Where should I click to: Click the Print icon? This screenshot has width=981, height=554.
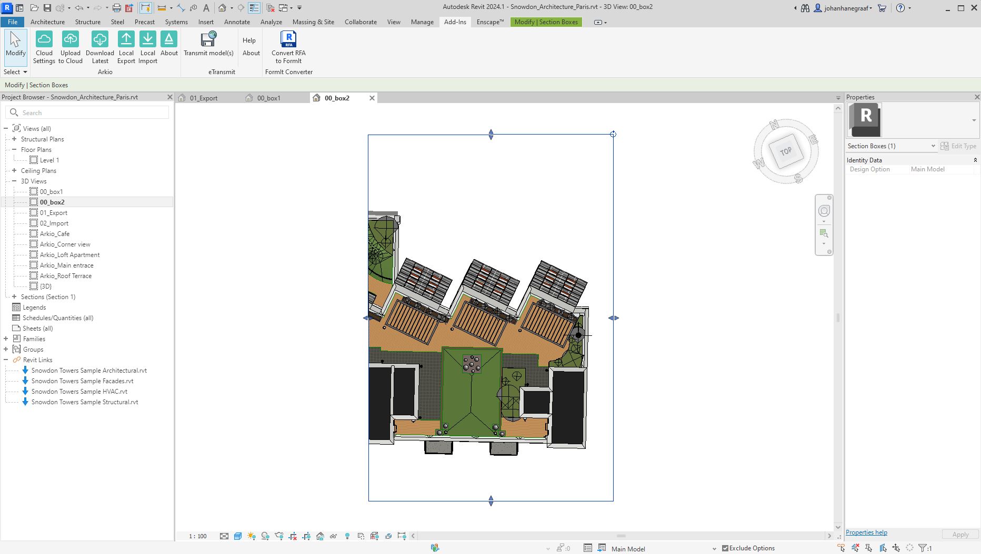117,8
